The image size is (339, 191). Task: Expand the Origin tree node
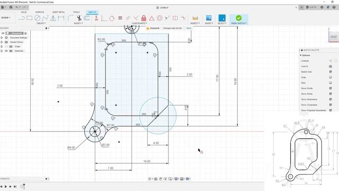point(2,46)
